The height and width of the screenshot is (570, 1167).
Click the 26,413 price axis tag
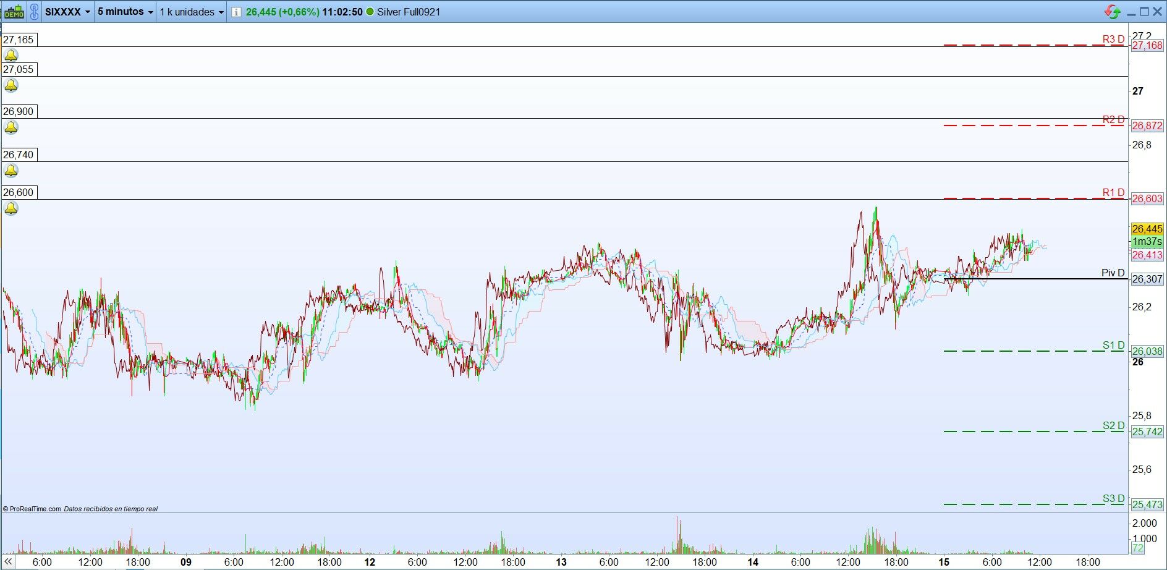pyautogui.click(x=1147, y=255)
